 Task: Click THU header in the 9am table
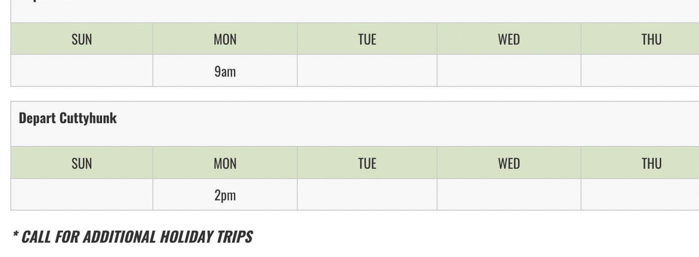coord(651,39)
